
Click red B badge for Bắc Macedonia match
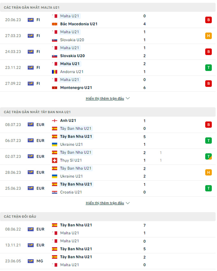[x=208, y=20]
